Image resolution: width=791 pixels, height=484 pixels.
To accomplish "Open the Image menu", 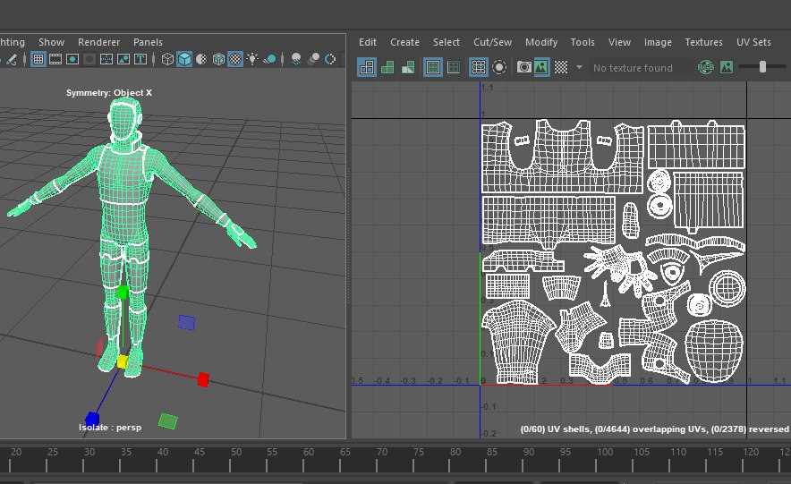I will tap(658, 42).
